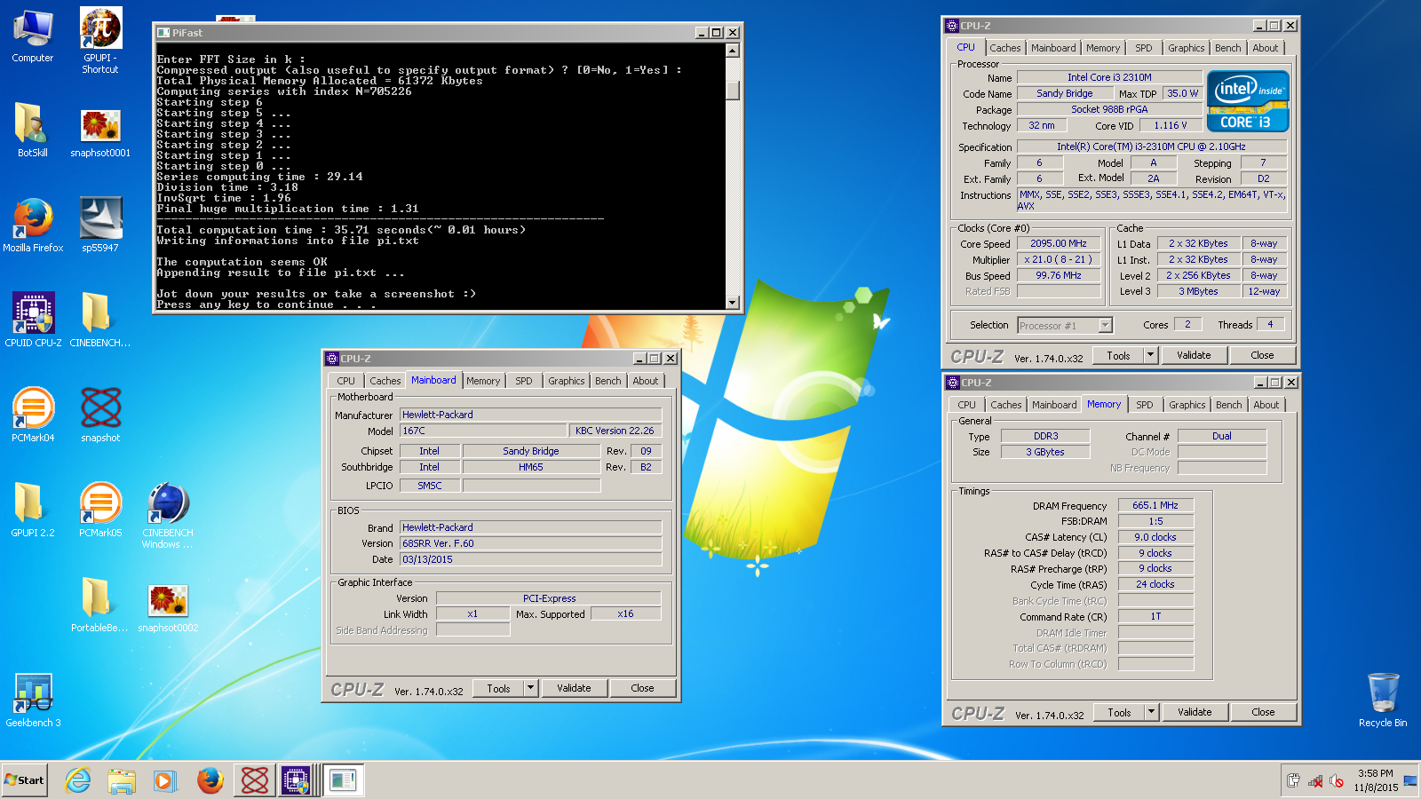
Task: Open the snapshot desktop icon
Action: click(x=100, y=415)
